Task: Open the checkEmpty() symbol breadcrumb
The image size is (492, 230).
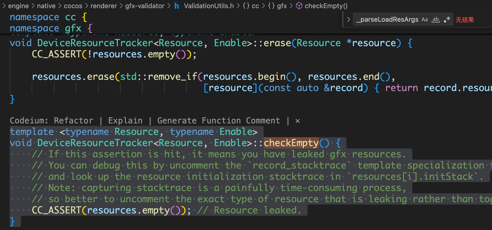Action: (326, 6)
